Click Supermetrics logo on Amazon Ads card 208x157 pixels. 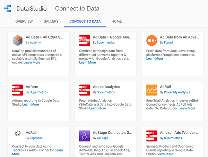point(152,136)
